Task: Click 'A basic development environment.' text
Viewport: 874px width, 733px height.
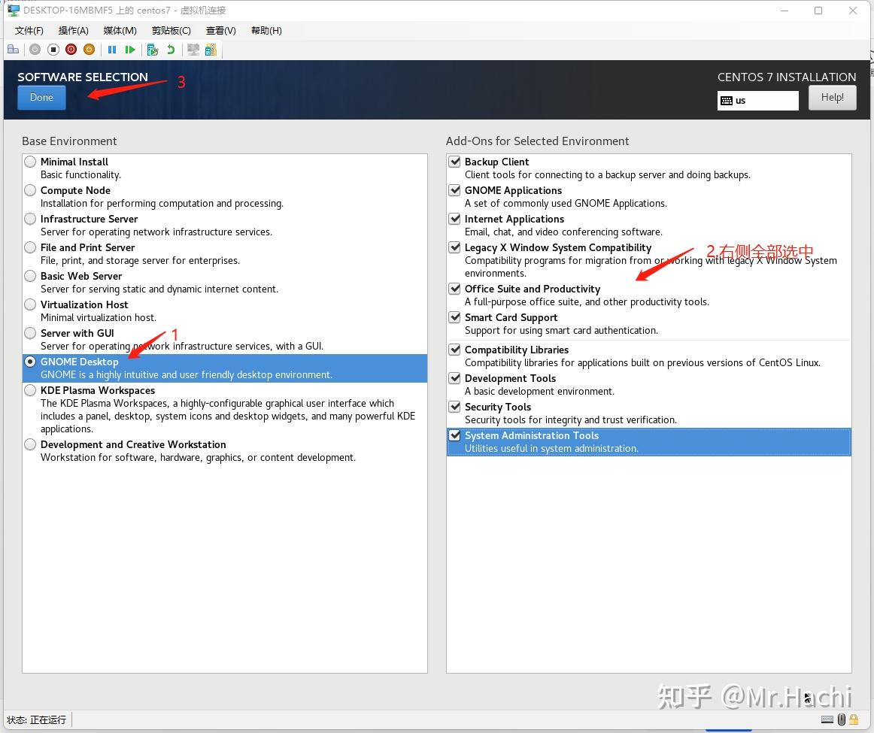Action: pyautogui.click(x=539, y=392)
